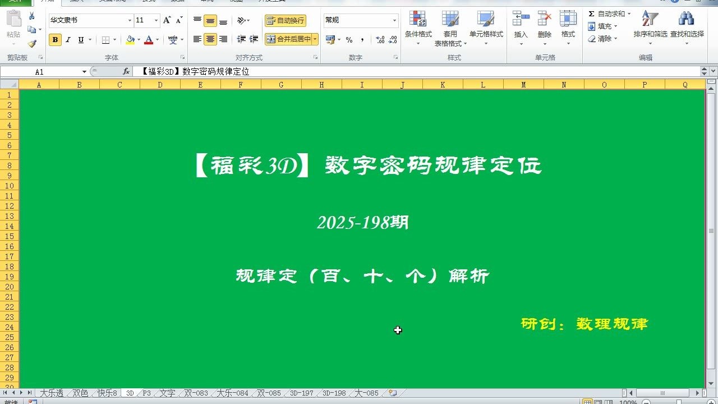Click the Cut scissors icon
The width and height of the screenshot is (718, 404).
click(x=31, y=16)
